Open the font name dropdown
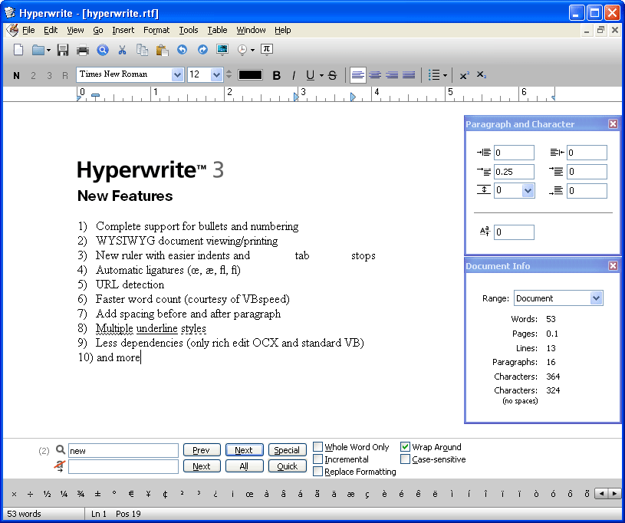This screenshot has height=523, width=625. pyautogui.click(x=178, y=75)
